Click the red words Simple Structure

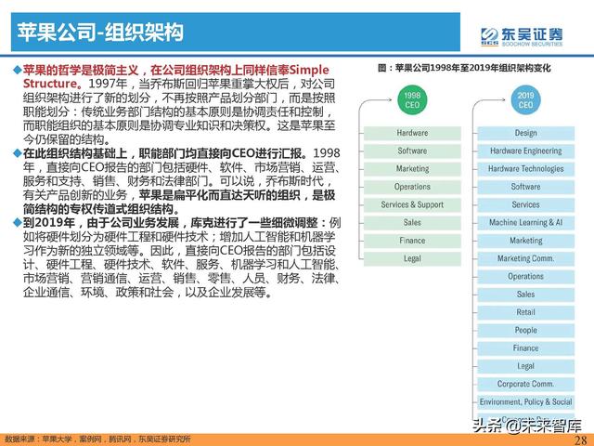click(176, 77)
